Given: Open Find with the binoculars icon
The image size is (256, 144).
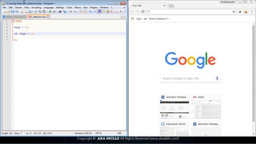Looking at the screenshot, I should coord(60,12).
